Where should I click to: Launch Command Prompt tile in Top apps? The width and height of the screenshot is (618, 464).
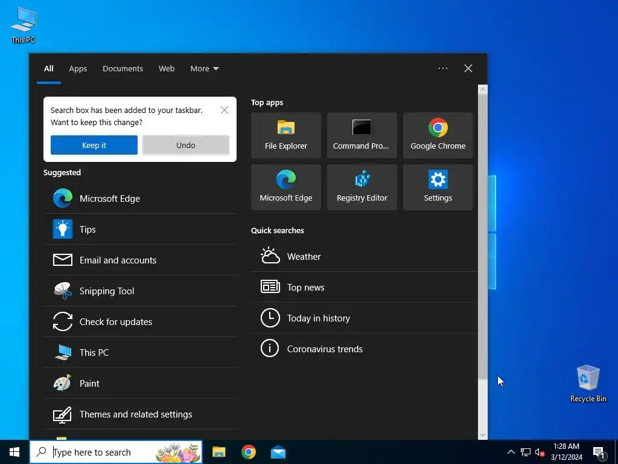tap(362, 135)
